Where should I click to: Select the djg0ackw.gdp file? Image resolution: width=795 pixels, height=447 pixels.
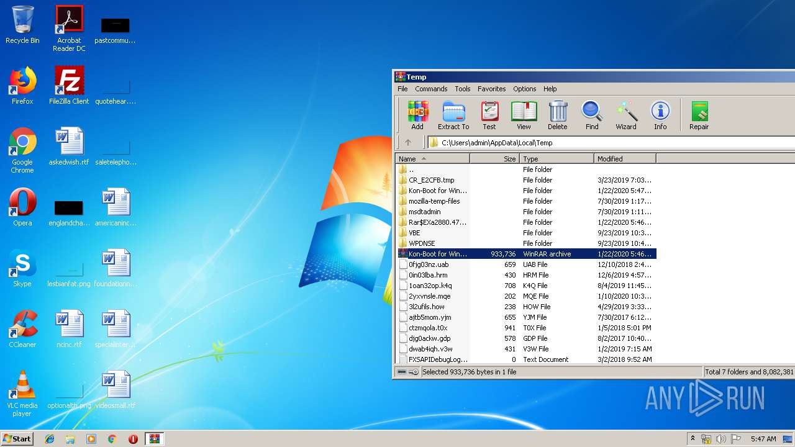tap(526, 338)
